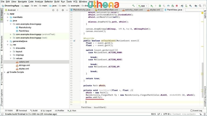Open the Refactor menu

(x=49, y=2)
